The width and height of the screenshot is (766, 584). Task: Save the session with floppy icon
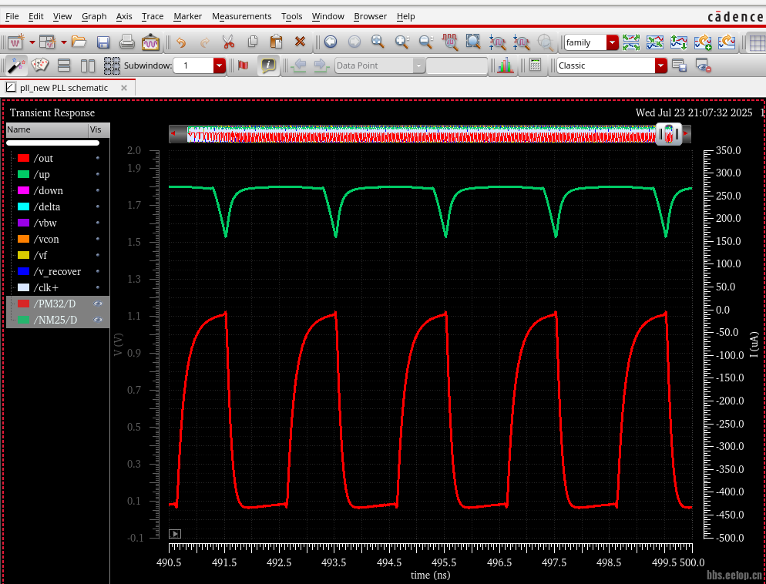103,42
